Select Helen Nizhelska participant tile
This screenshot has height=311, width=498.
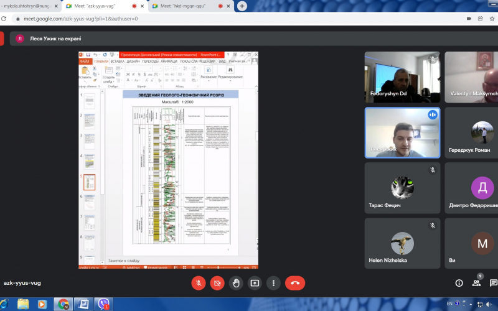pos(402,243)
